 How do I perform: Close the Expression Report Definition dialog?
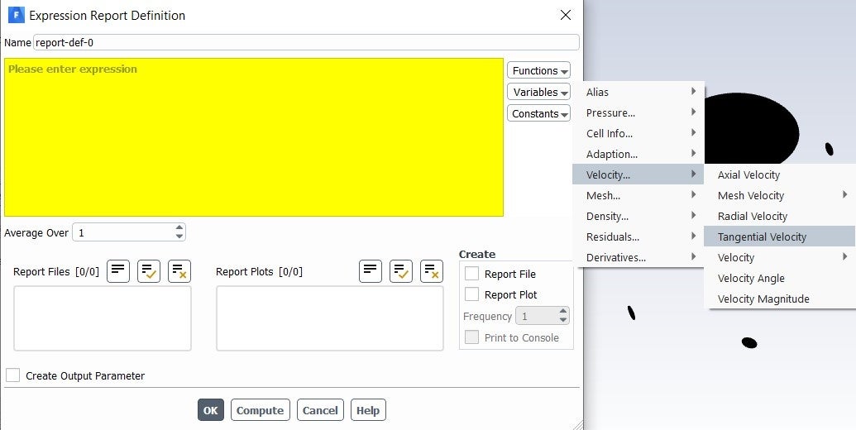click(566, 15)
